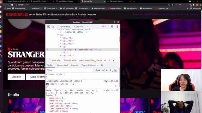Click the browser back arrow
Viewport: 202px width, 113px height.
[5, 5]
